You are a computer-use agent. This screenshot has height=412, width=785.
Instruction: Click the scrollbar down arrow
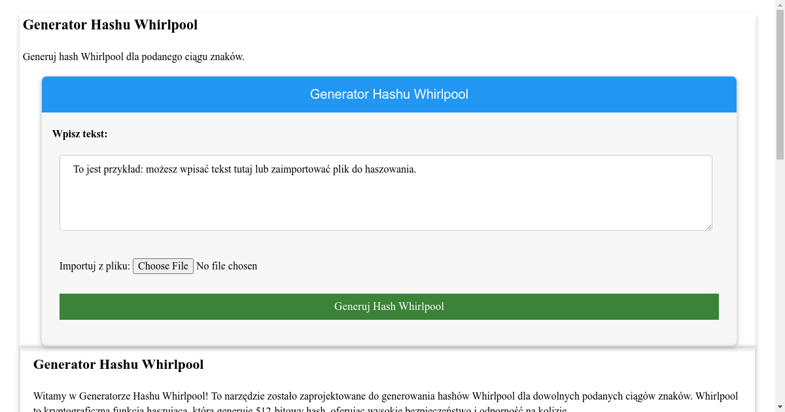[780, 407]
